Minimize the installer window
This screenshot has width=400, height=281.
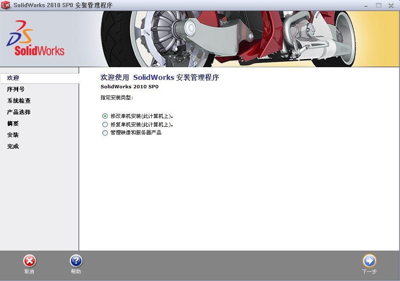click(x=366, y=5)
